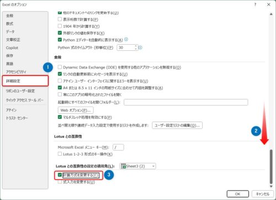Click the startup folder path input field

(x=186, y=102)
